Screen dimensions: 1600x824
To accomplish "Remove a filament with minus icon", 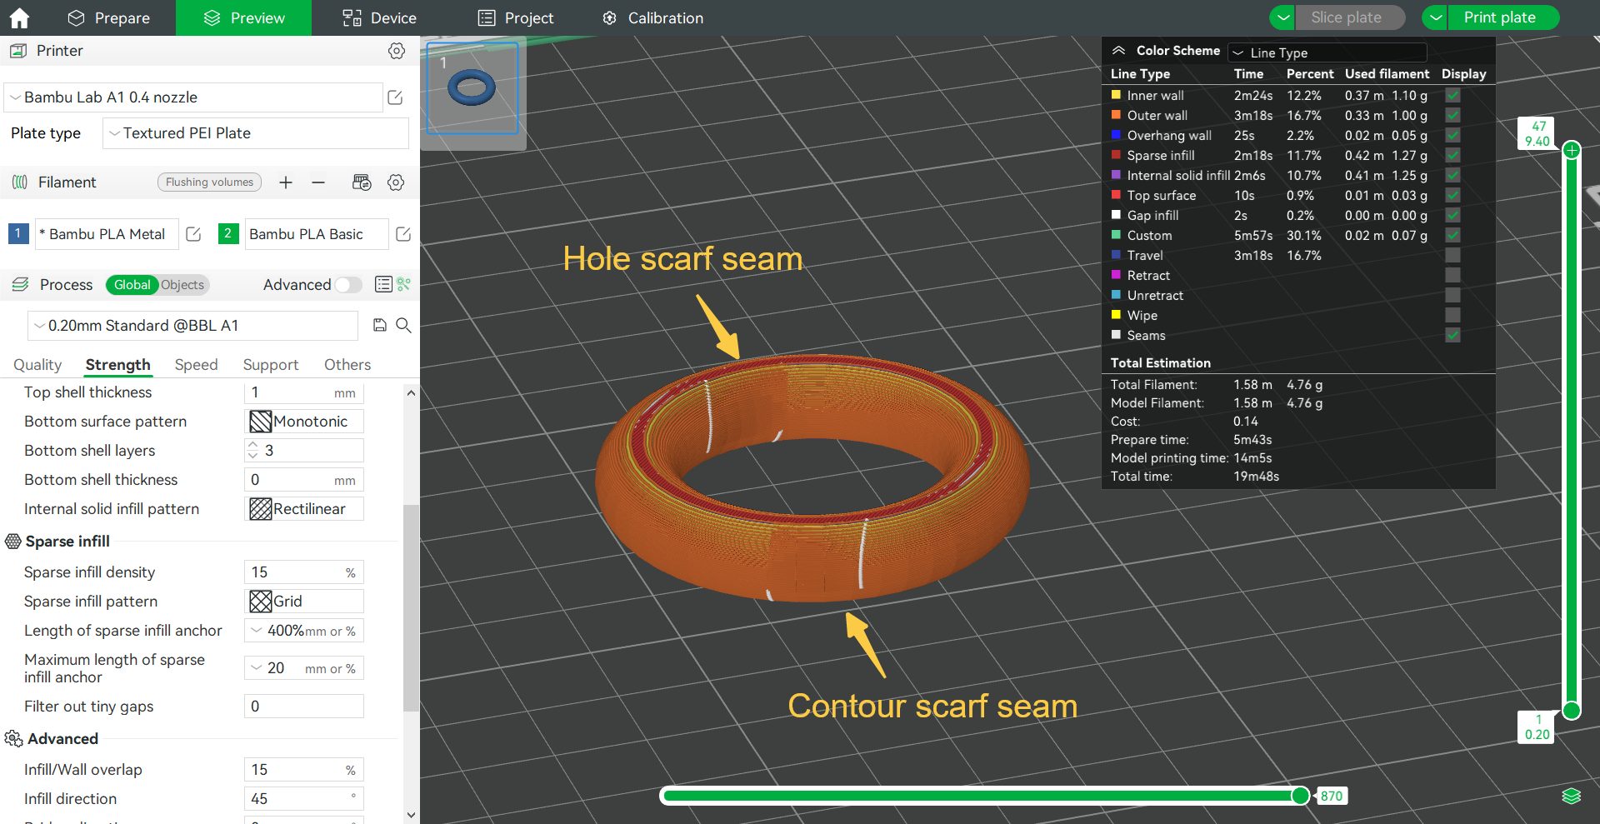I will coord(318,182).
